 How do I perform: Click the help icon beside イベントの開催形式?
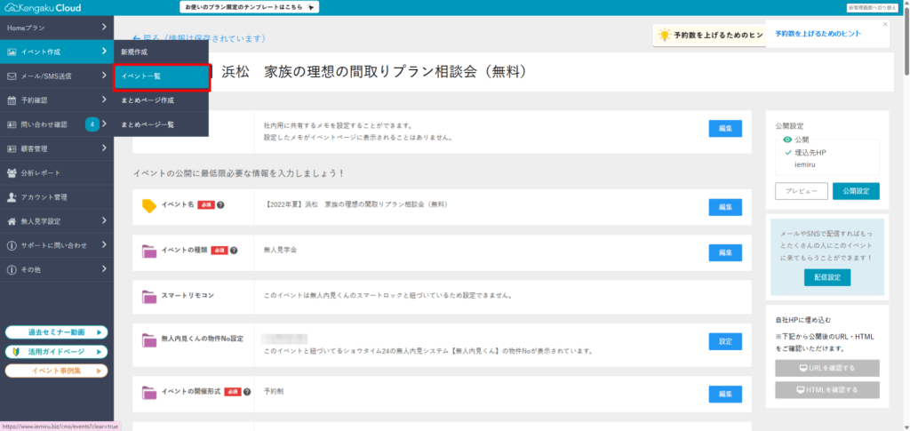[x=247, y=392]
